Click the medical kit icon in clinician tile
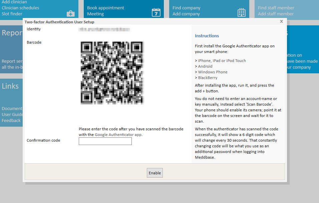Image resolution: width=319 pixels, height=203 pixels. click(x=71, y=13)
